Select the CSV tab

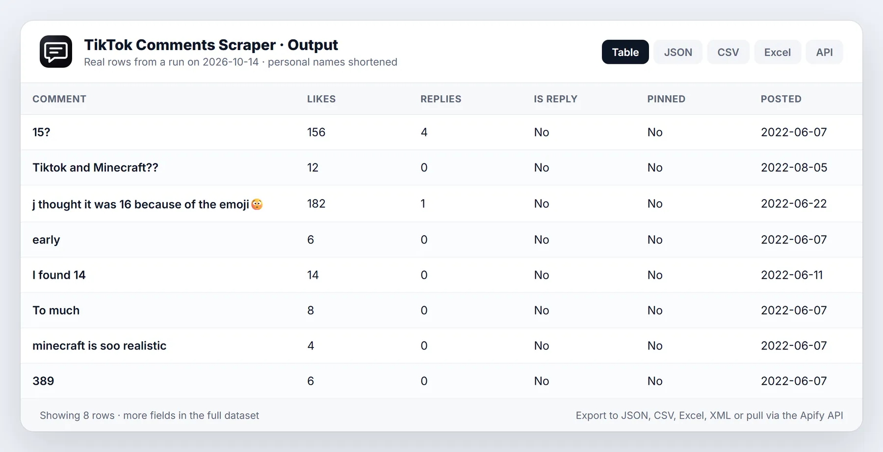point(728,52)
